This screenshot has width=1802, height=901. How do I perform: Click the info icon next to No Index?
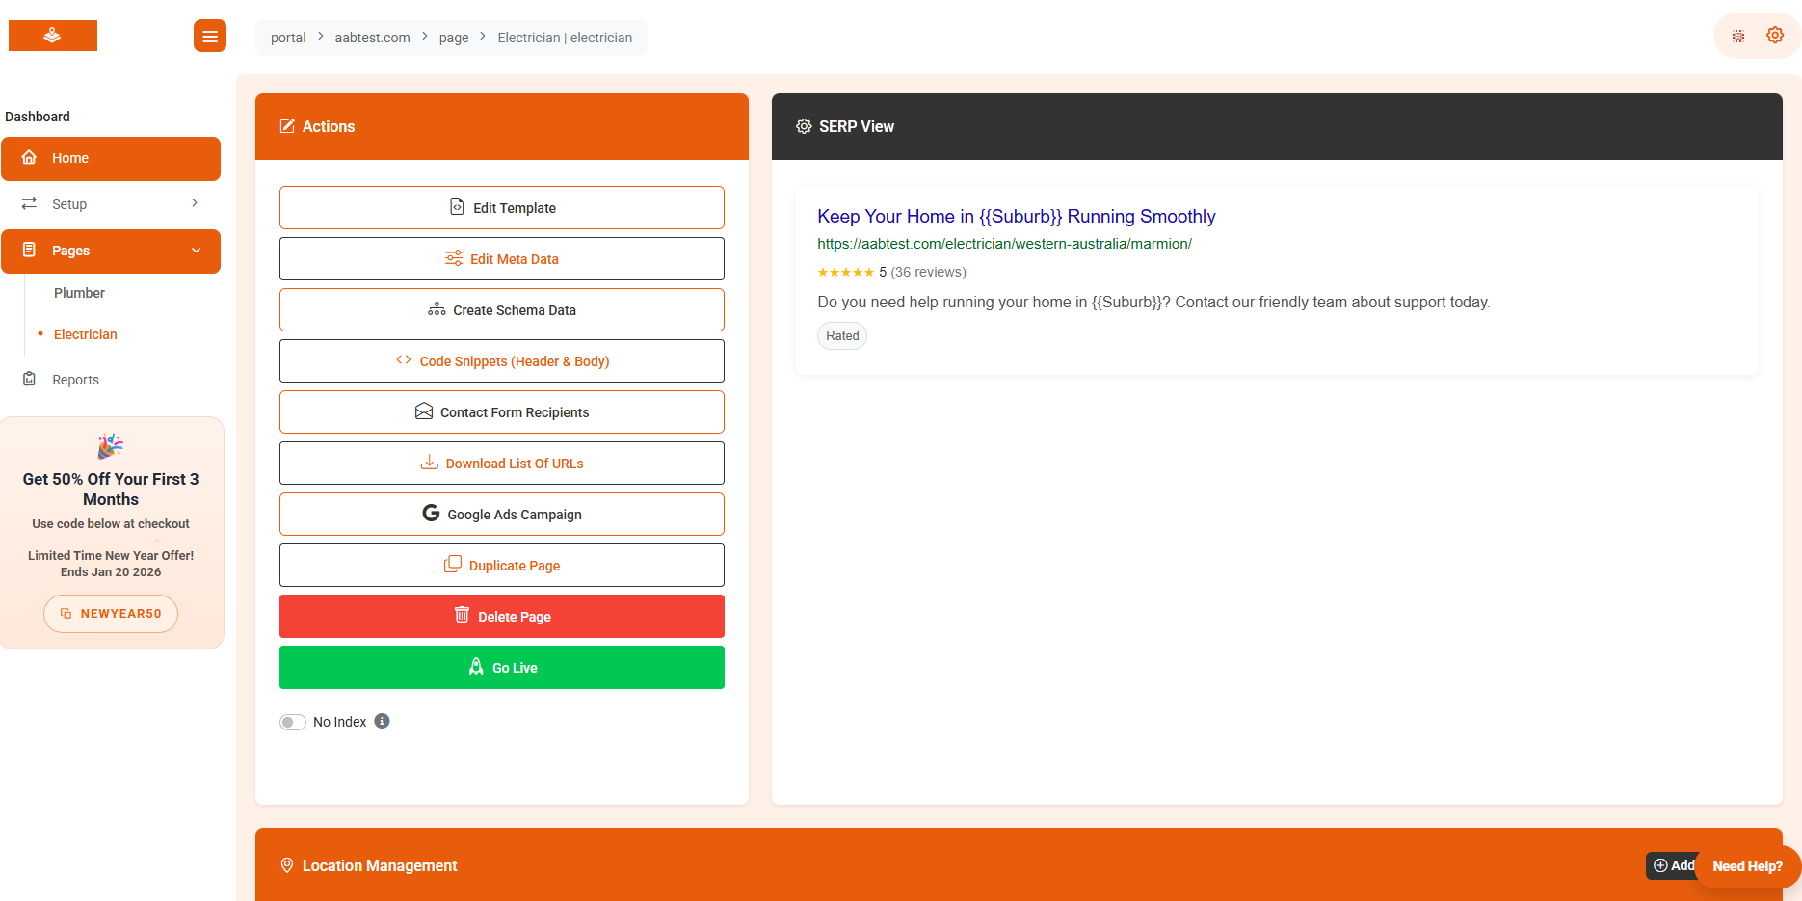tap(383, 721)
